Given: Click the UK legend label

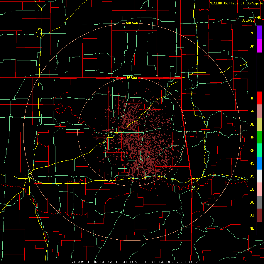Looking at the screenshot, I should (252, 46).
